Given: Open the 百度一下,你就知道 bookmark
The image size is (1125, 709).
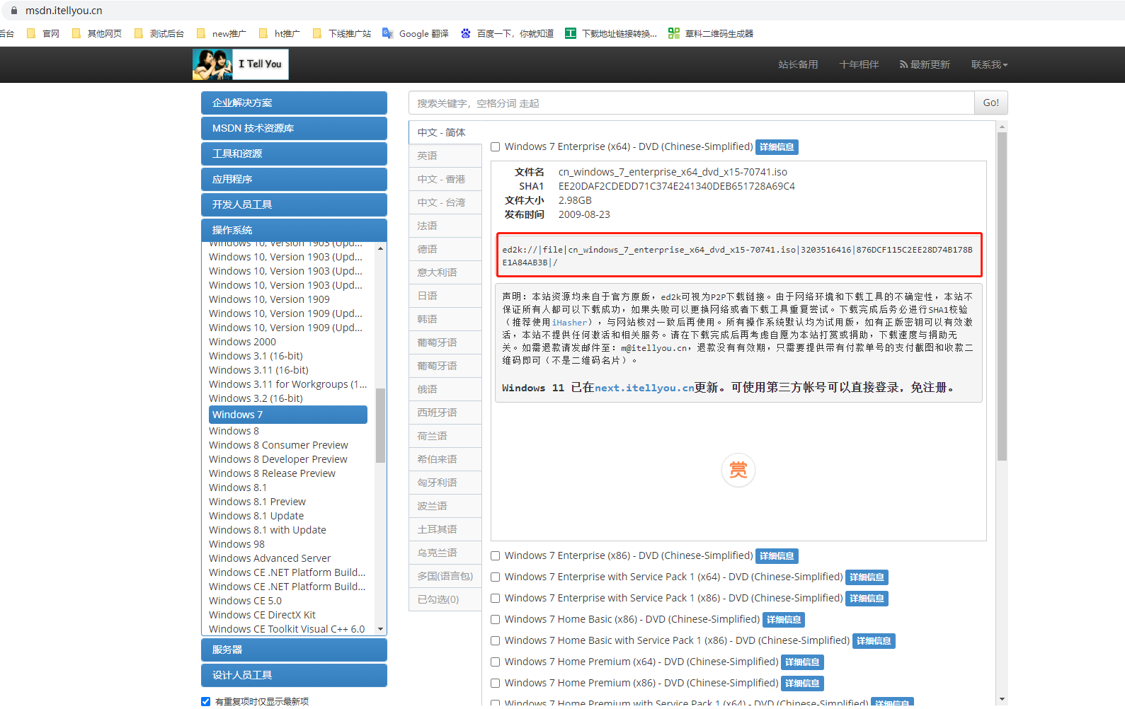Looking at the screenshot, I should [x=507, y=33].
